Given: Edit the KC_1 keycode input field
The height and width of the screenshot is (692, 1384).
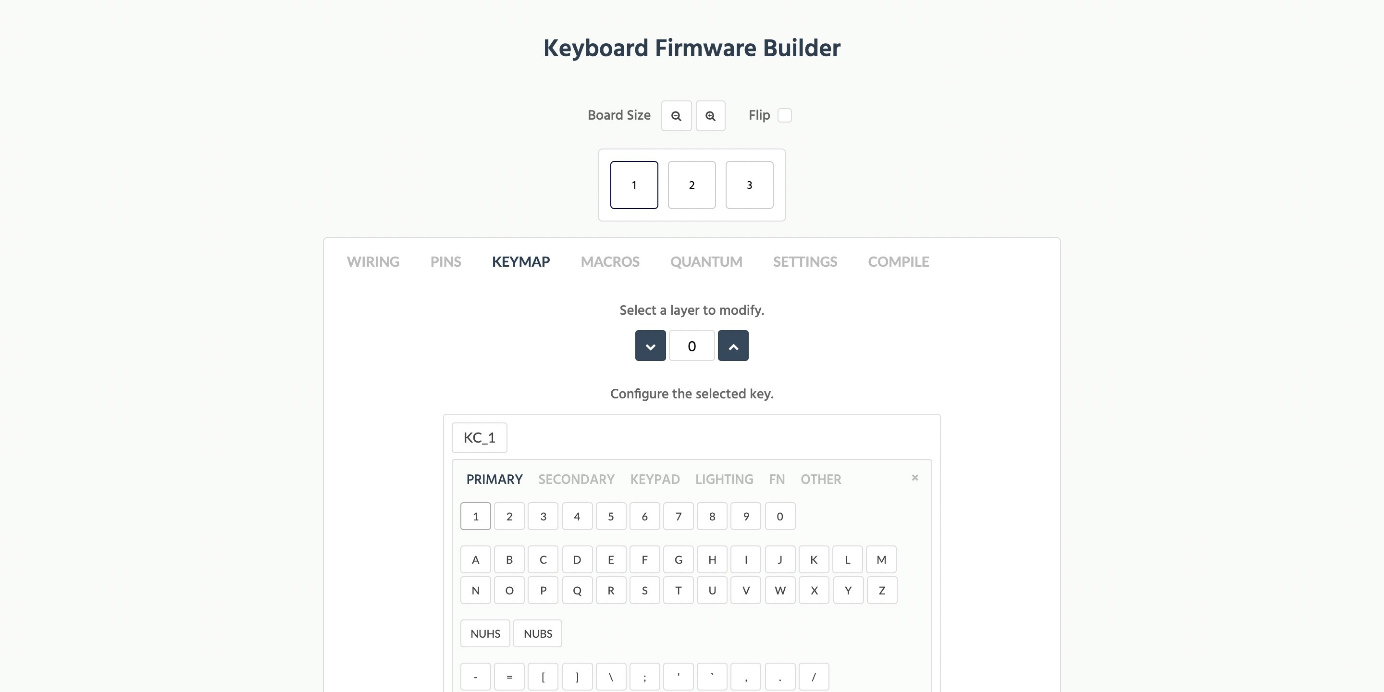Looking at the screenshot, I should click(x=479, y=437).
